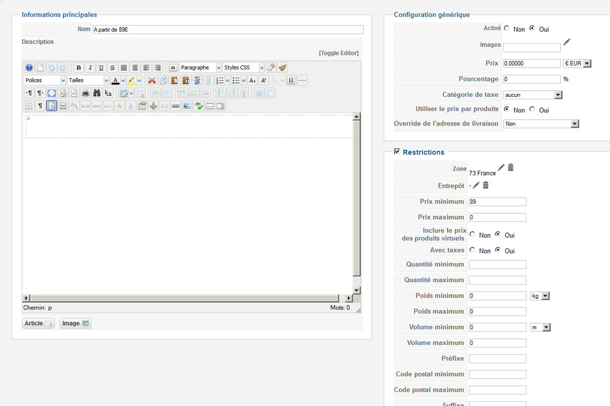This screenshot has height=406, width=610.
Task: Run the spellchecker
Action: 198,106
